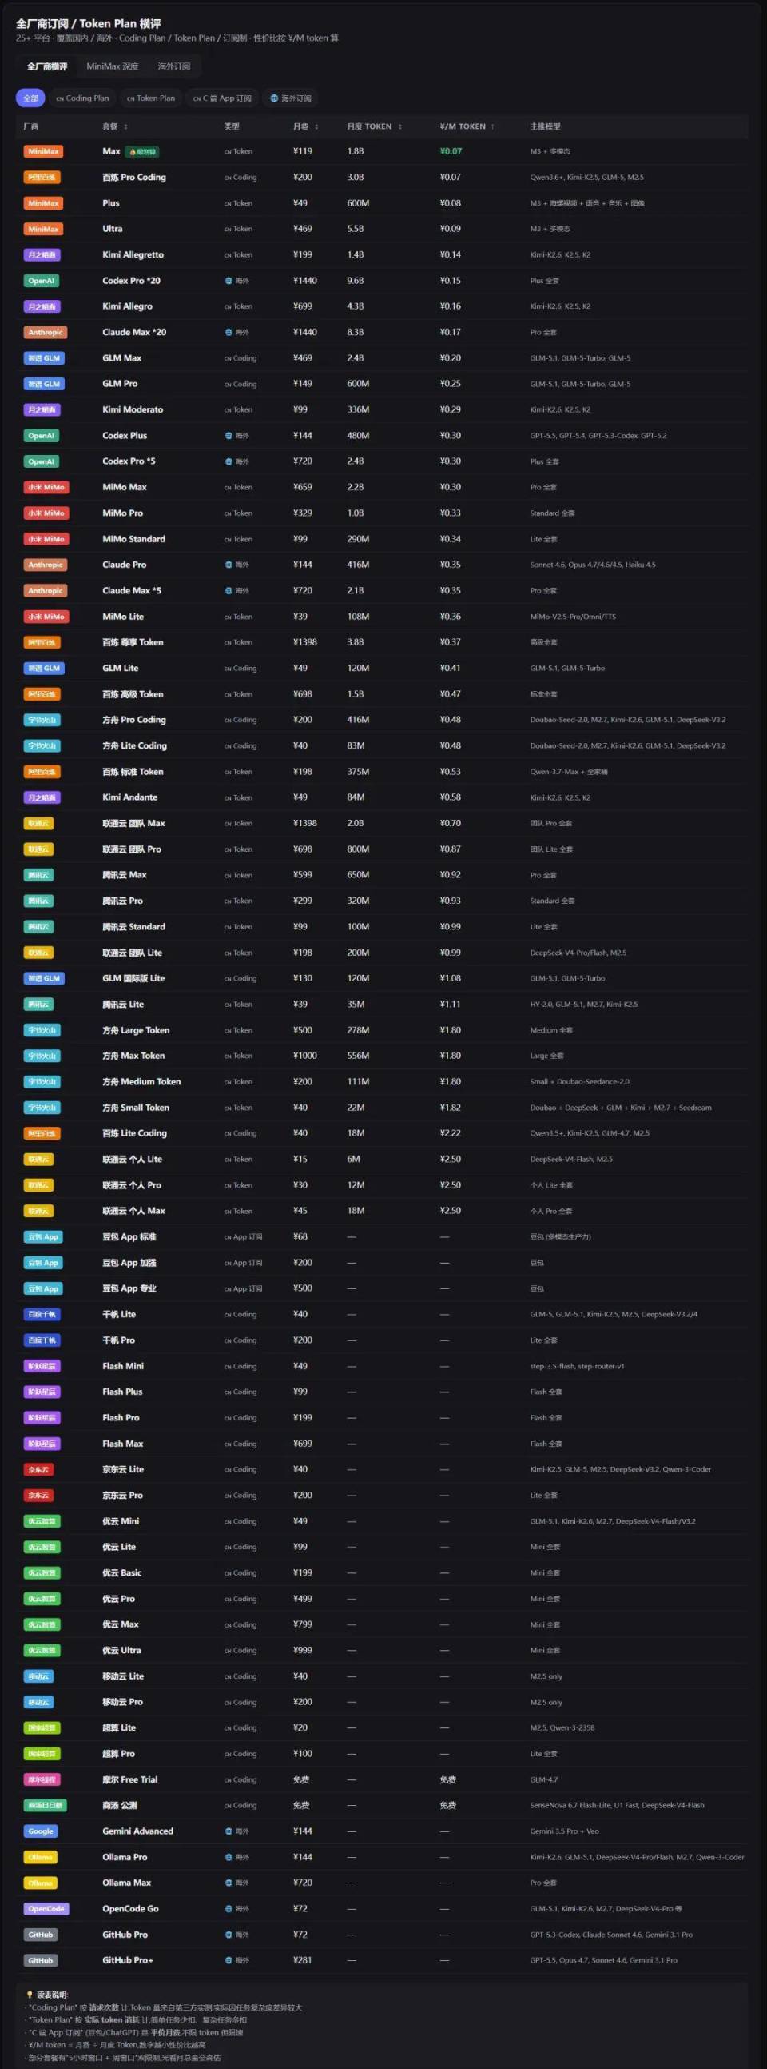This screenshot has height=2069, width=767.
Task: Click the plan name '千帆 Lite'
Action: 119,1315
